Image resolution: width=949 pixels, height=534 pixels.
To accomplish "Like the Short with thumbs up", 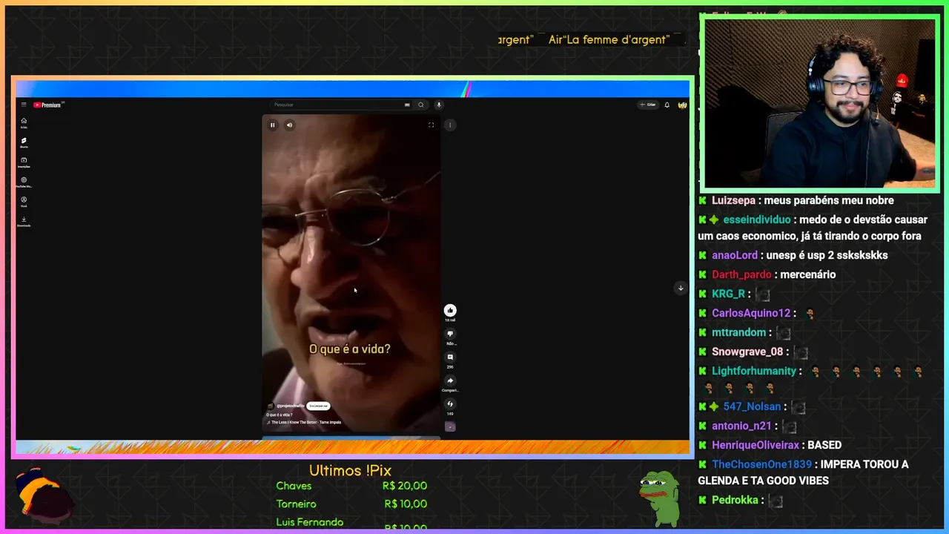I will coord(450,311).
